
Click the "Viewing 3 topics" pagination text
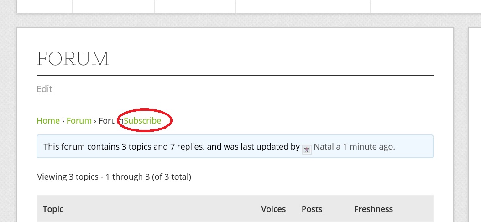pos(114,177)
